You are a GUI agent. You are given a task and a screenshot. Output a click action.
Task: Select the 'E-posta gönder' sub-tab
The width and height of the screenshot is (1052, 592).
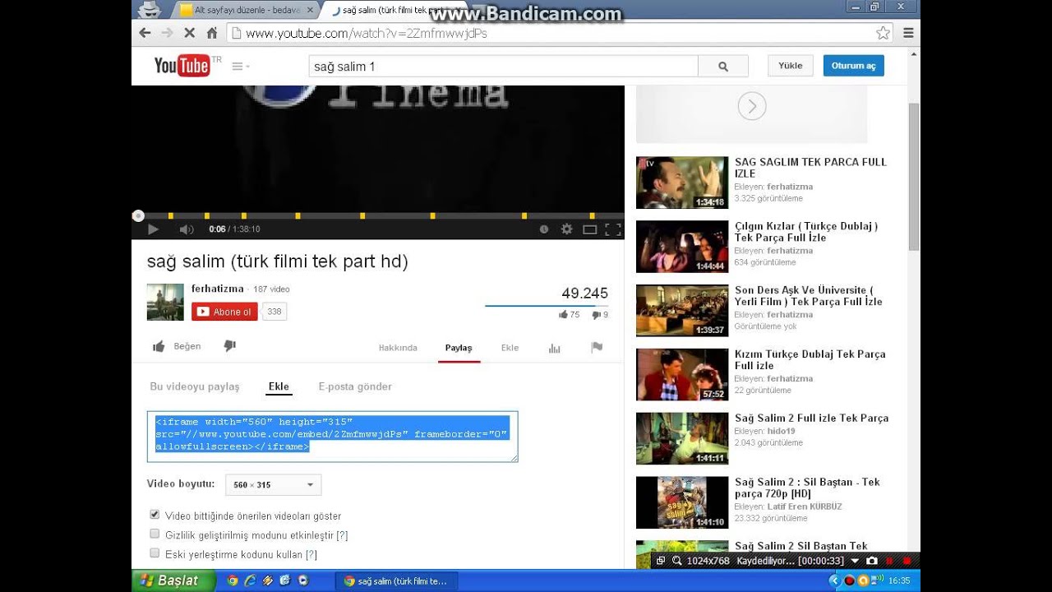pos(355,386)
